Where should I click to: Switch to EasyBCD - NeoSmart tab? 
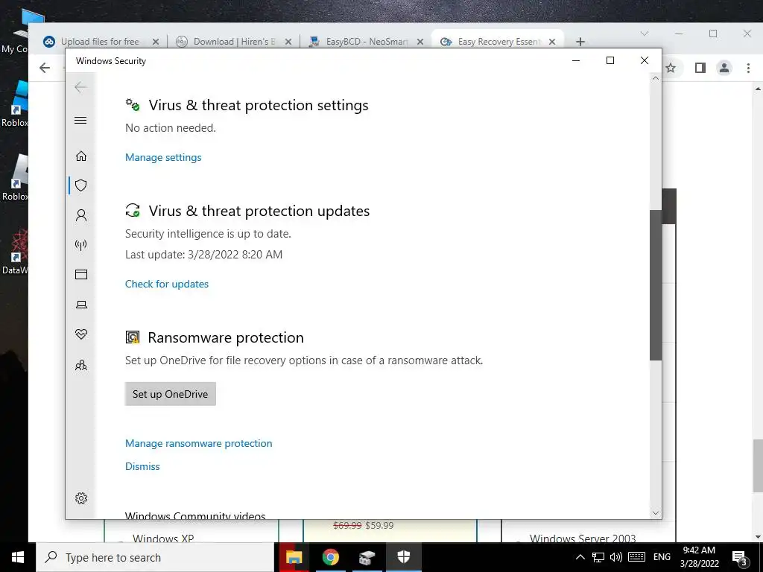366,42
